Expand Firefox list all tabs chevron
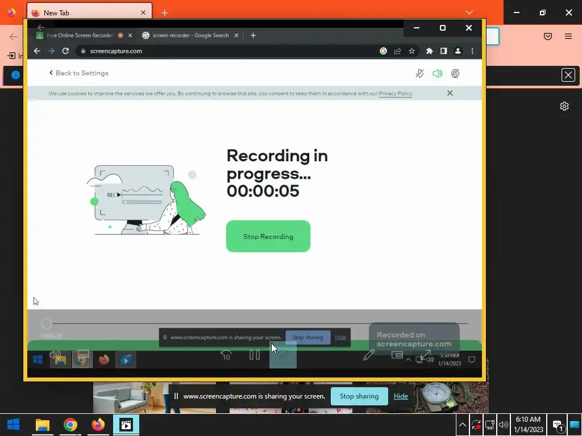The image size is (582, 436). [x=469, y=12]
